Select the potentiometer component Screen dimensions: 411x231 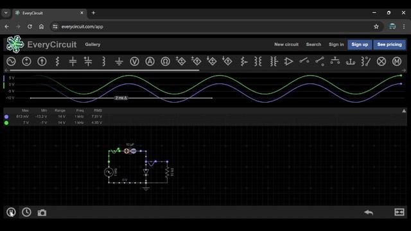tap(243, 62)
